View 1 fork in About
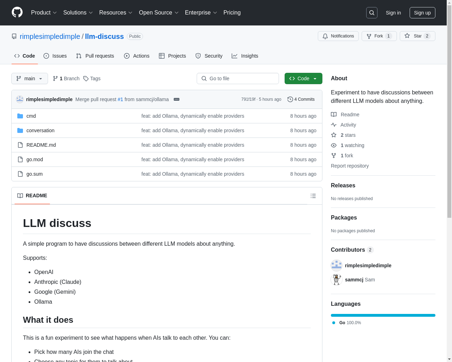The width and height of the screenshot is (452, 362). click(x=342, y=156)
